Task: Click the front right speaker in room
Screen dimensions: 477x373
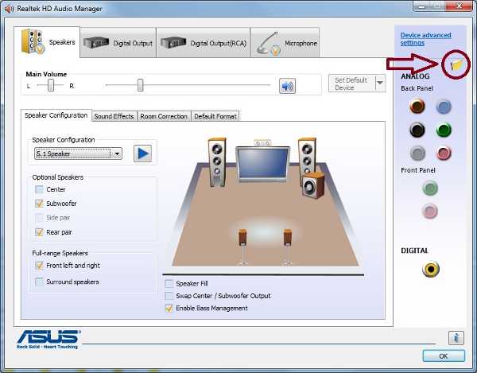Action: point(306,158)
